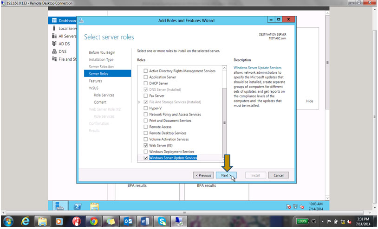
Task: Select All Servers in Server Manager sidebar
Action: coord(65,36)
